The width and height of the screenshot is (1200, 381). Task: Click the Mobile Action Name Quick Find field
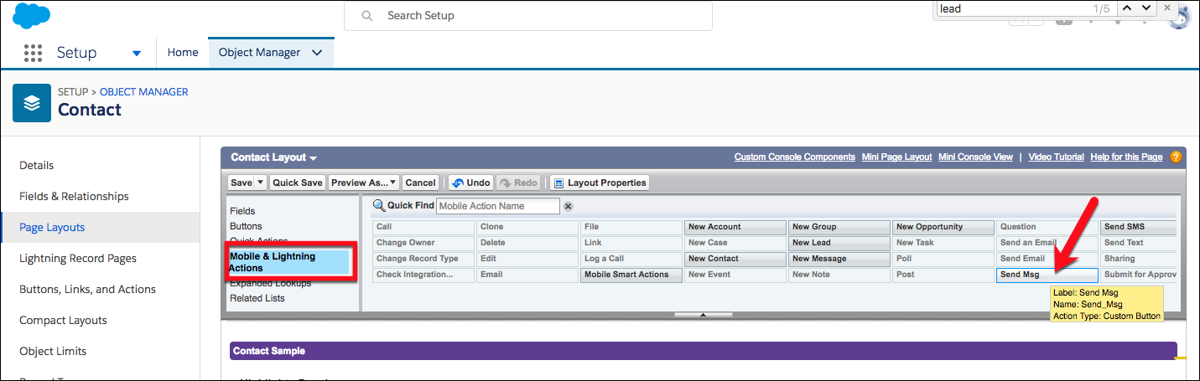(498, 206)
